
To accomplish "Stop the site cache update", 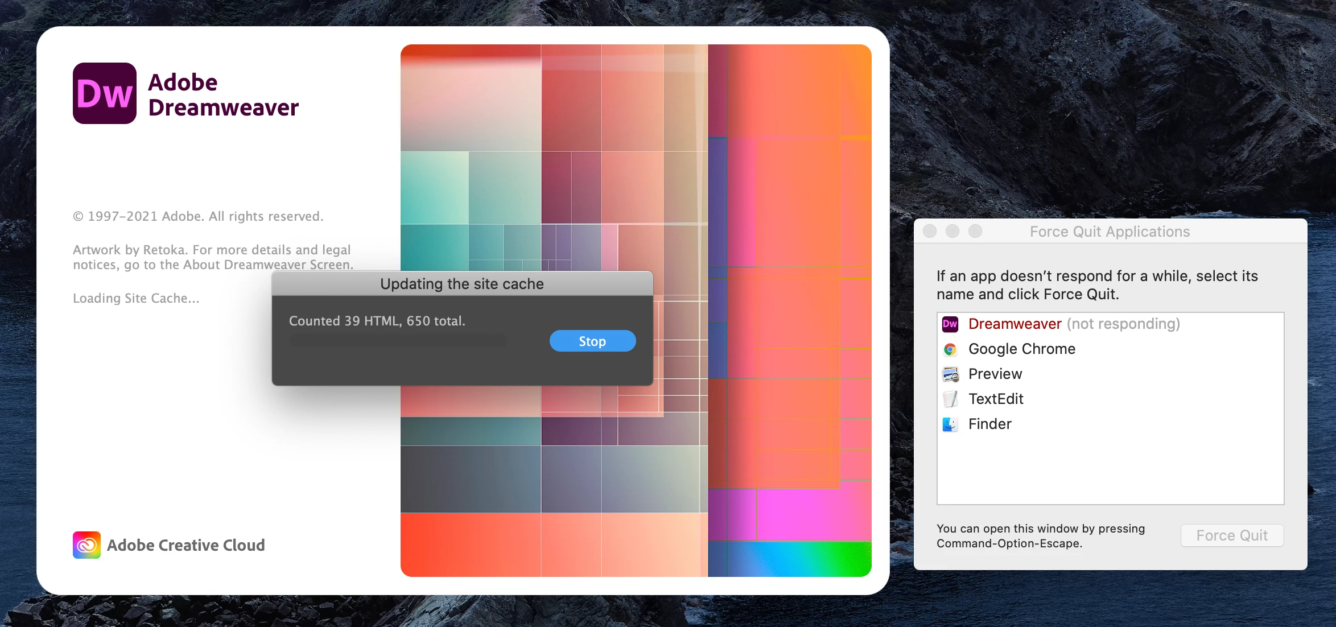I will point(592,341).
